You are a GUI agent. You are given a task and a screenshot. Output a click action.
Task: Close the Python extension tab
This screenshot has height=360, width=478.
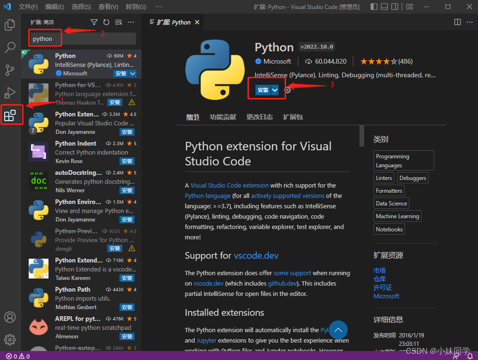pos(197,22)
